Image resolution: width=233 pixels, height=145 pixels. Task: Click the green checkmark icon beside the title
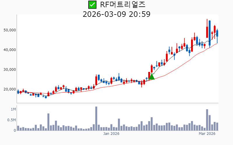tap(92, 5)
